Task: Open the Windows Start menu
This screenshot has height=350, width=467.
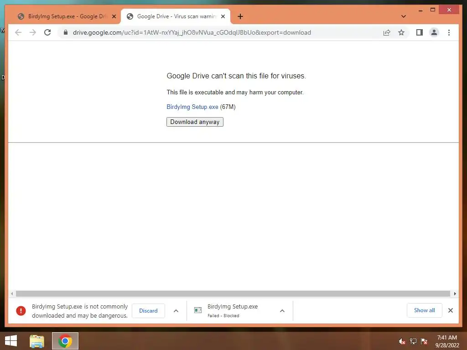Action: (11, 341)
